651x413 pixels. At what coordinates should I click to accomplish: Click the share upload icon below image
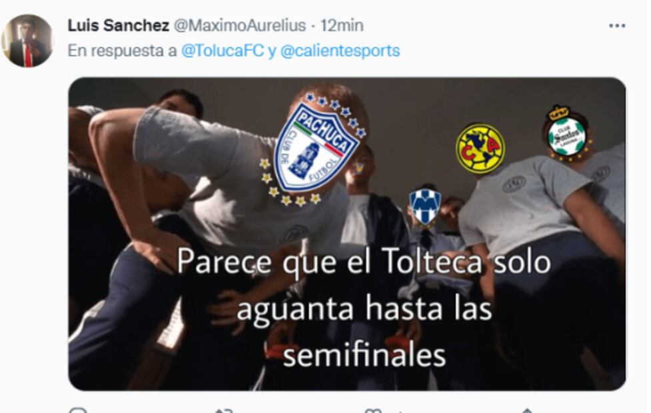pyautogui.click(x=526, y=410)
